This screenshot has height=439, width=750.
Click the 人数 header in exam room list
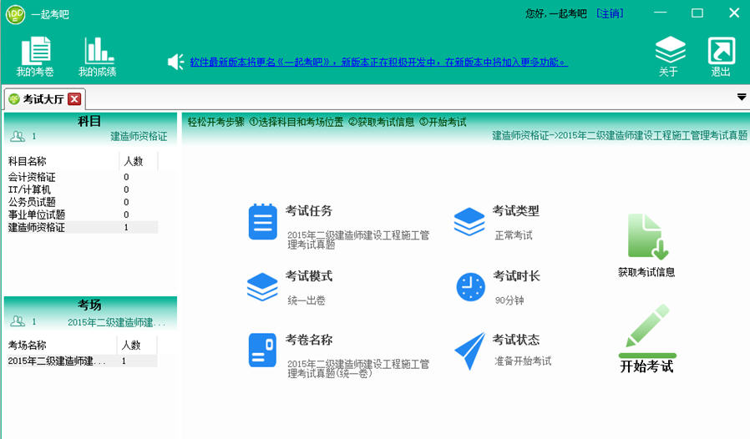[137, 345]
